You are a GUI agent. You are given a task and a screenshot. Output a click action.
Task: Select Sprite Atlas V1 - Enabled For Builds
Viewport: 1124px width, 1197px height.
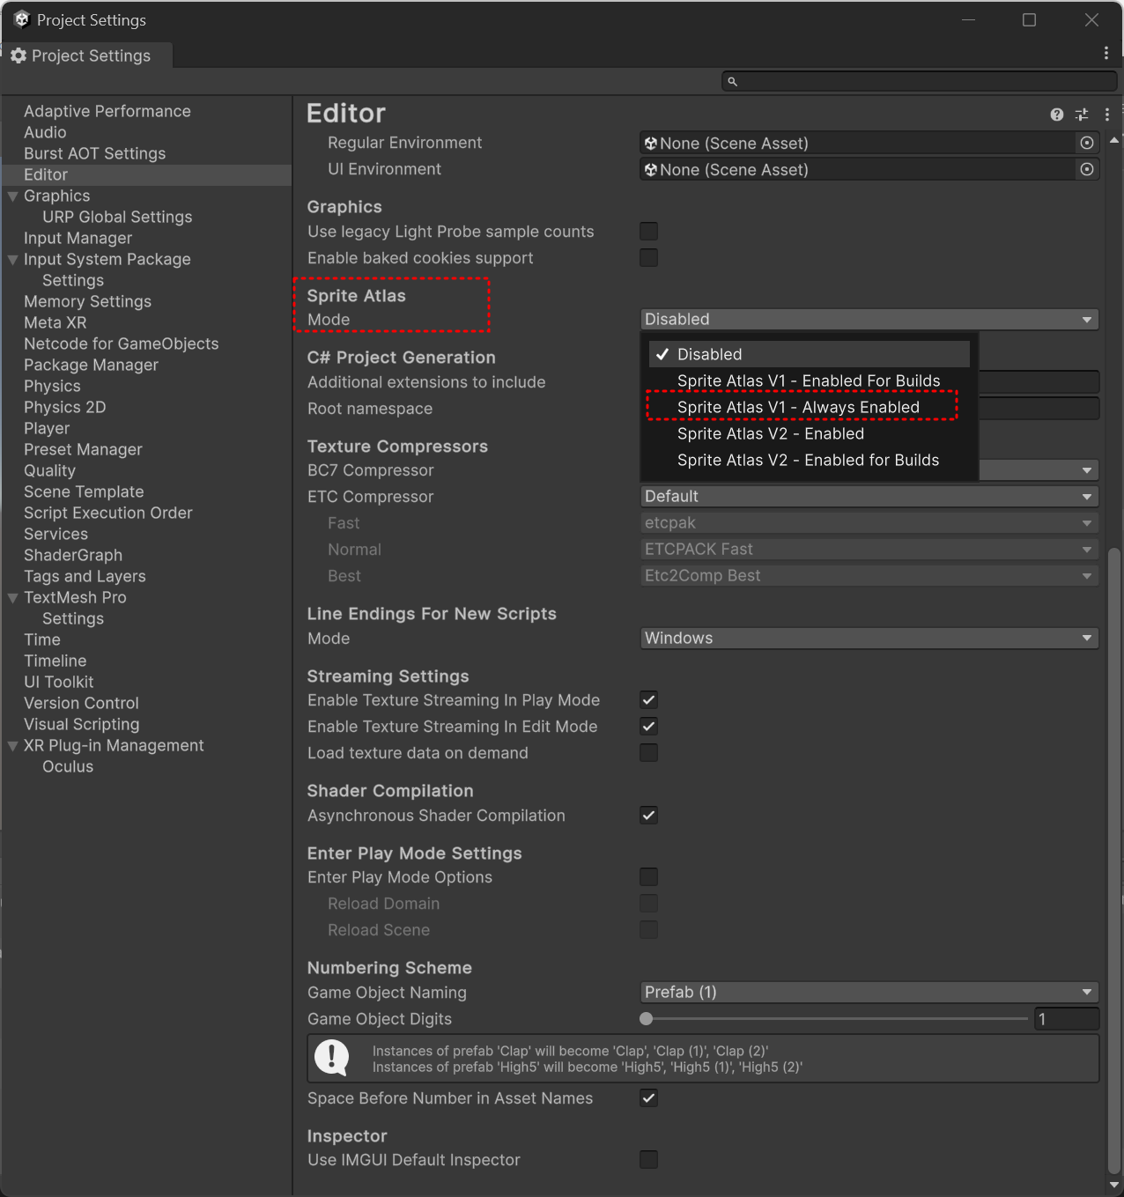(810, 381)
